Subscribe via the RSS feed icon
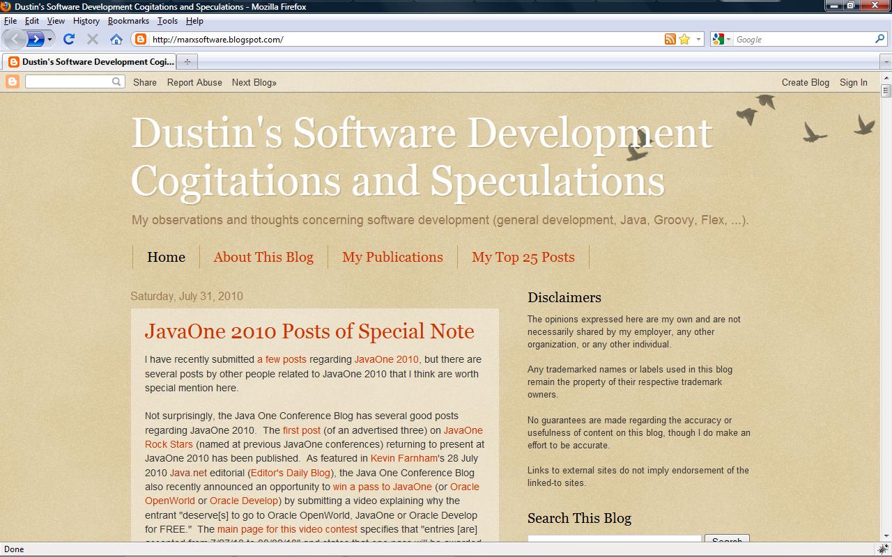The width and height of the screenshot is (892, 557). coord(670,39)
